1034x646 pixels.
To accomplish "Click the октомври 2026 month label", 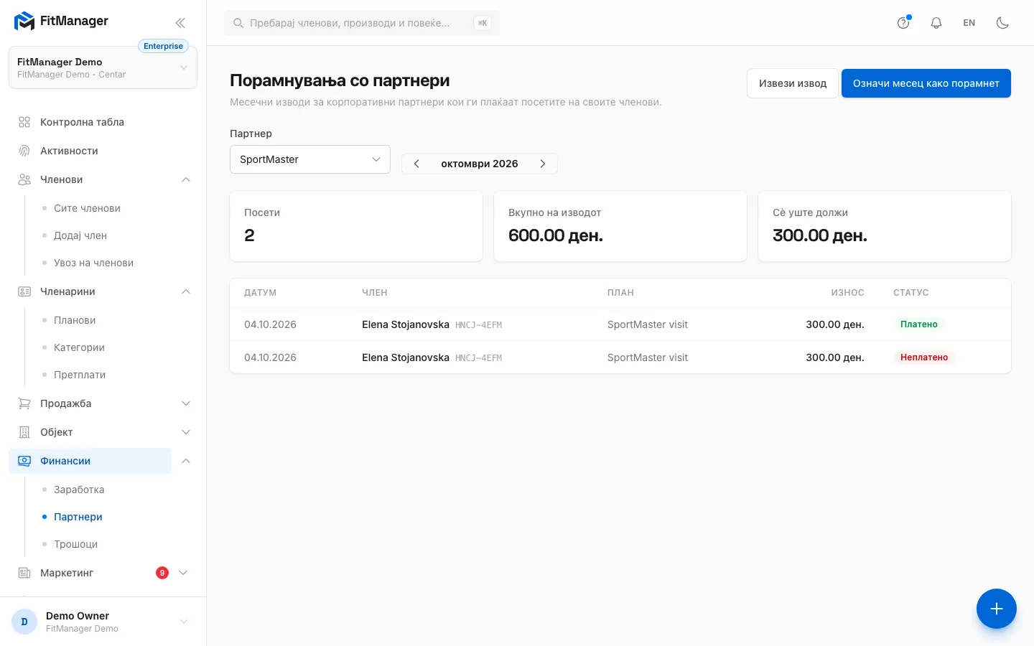I will click(x=480, y=164).
